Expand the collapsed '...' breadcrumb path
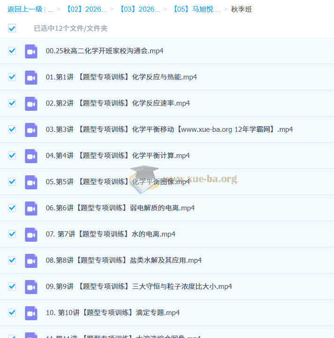This screenshot has width=334, height=338. pyautogui.click(x=50, y=9)
